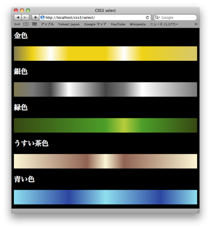Click the 緑色 heading

(x=21, y=107)
